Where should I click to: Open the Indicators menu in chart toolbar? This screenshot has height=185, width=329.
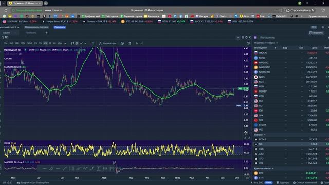pyautogui.click(x=107, y=43)
